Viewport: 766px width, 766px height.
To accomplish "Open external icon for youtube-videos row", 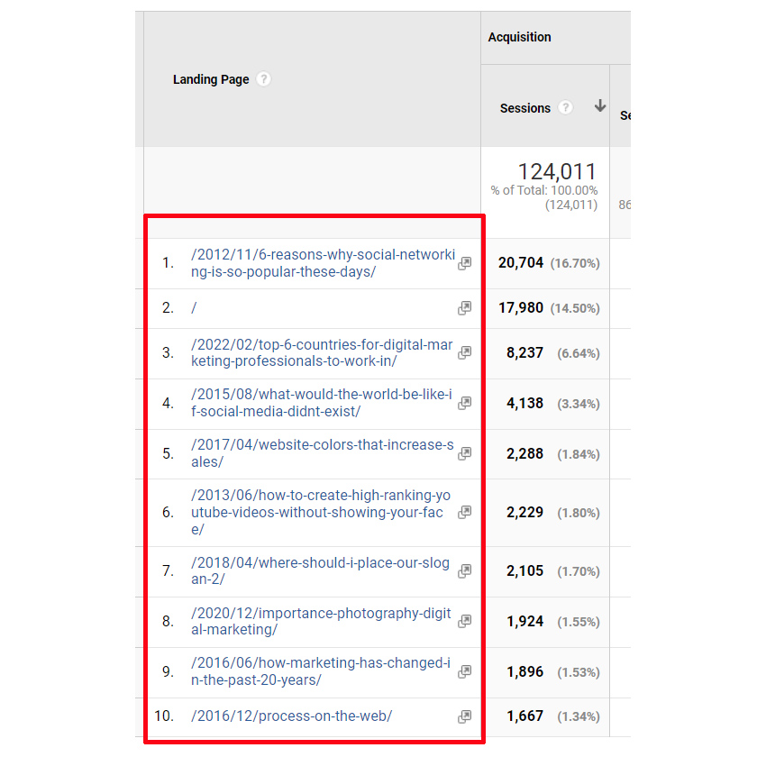I will point(465,512).
